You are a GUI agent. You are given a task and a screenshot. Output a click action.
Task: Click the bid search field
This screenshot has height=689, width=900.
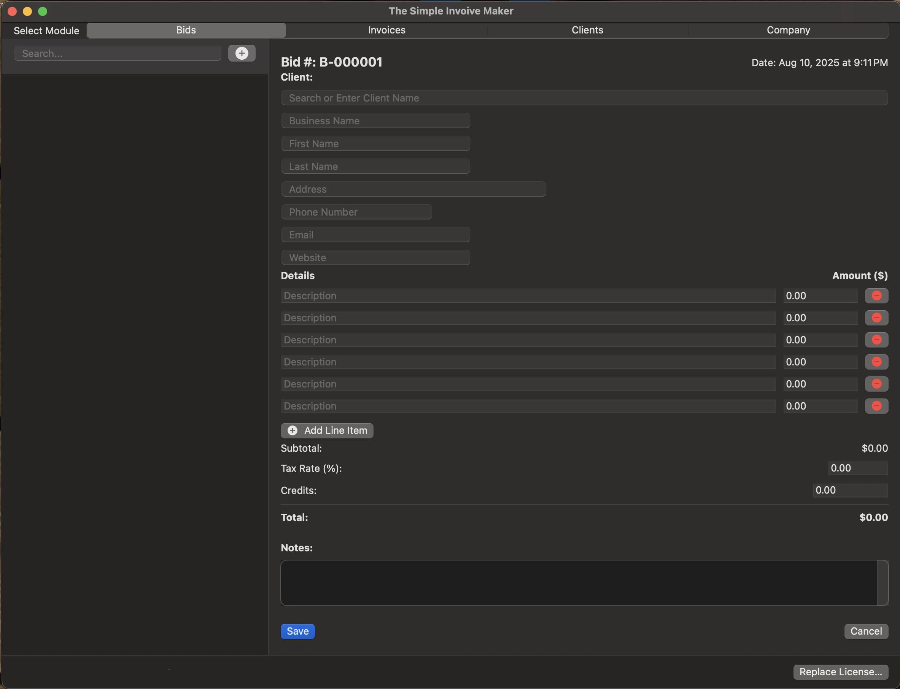(x=117, y=53)
